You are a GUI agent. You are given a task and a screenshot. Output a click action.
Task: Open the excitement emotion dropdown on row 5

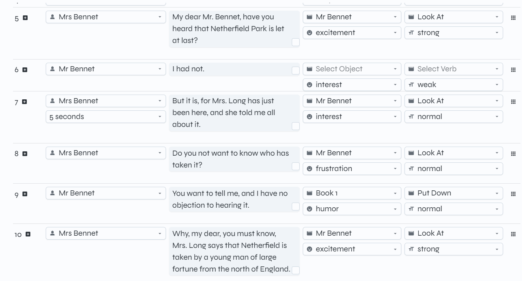(351, 33)
